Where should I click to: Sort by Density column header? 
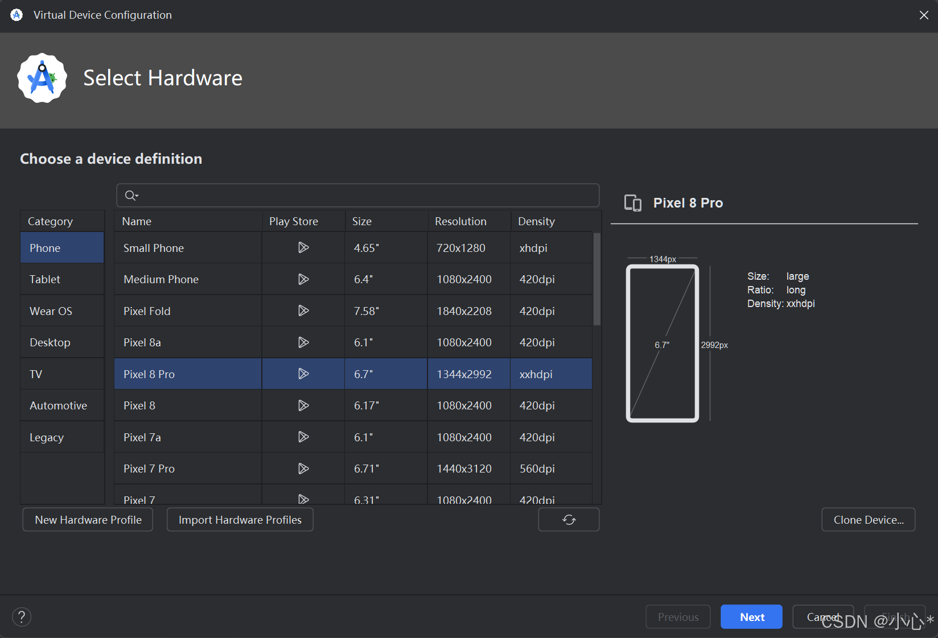point(556,221)
